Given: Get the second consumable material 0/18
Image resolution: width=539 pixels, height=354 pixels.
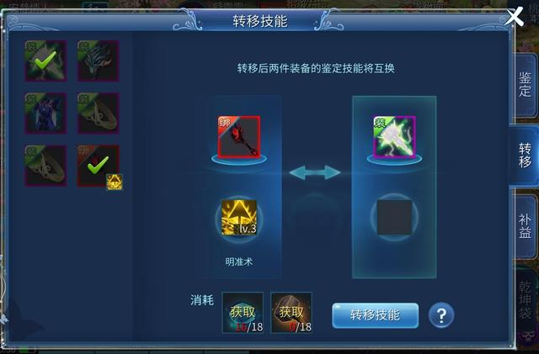Looking at the screenshot, I should (291, 313).
